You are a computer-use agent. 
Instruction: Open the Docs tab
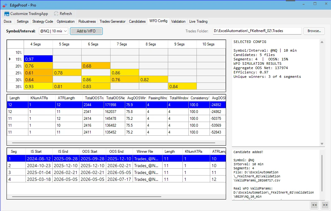(7, 21)
